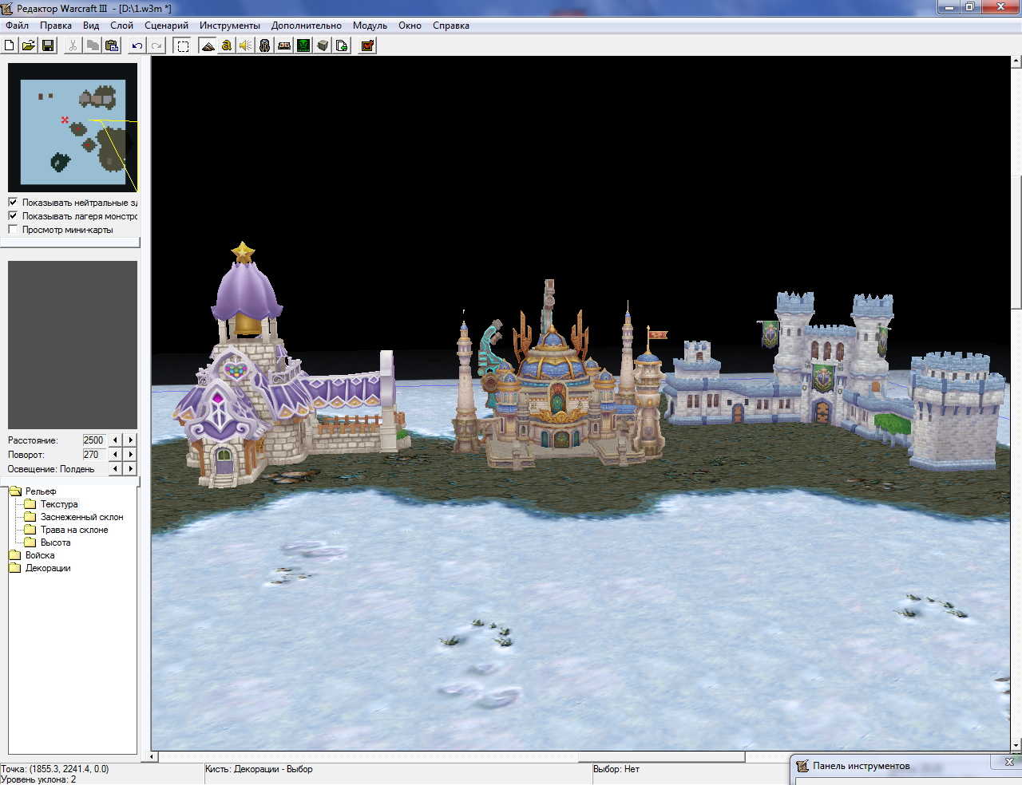Increase Поворот with the right arrow

[131, 455]
